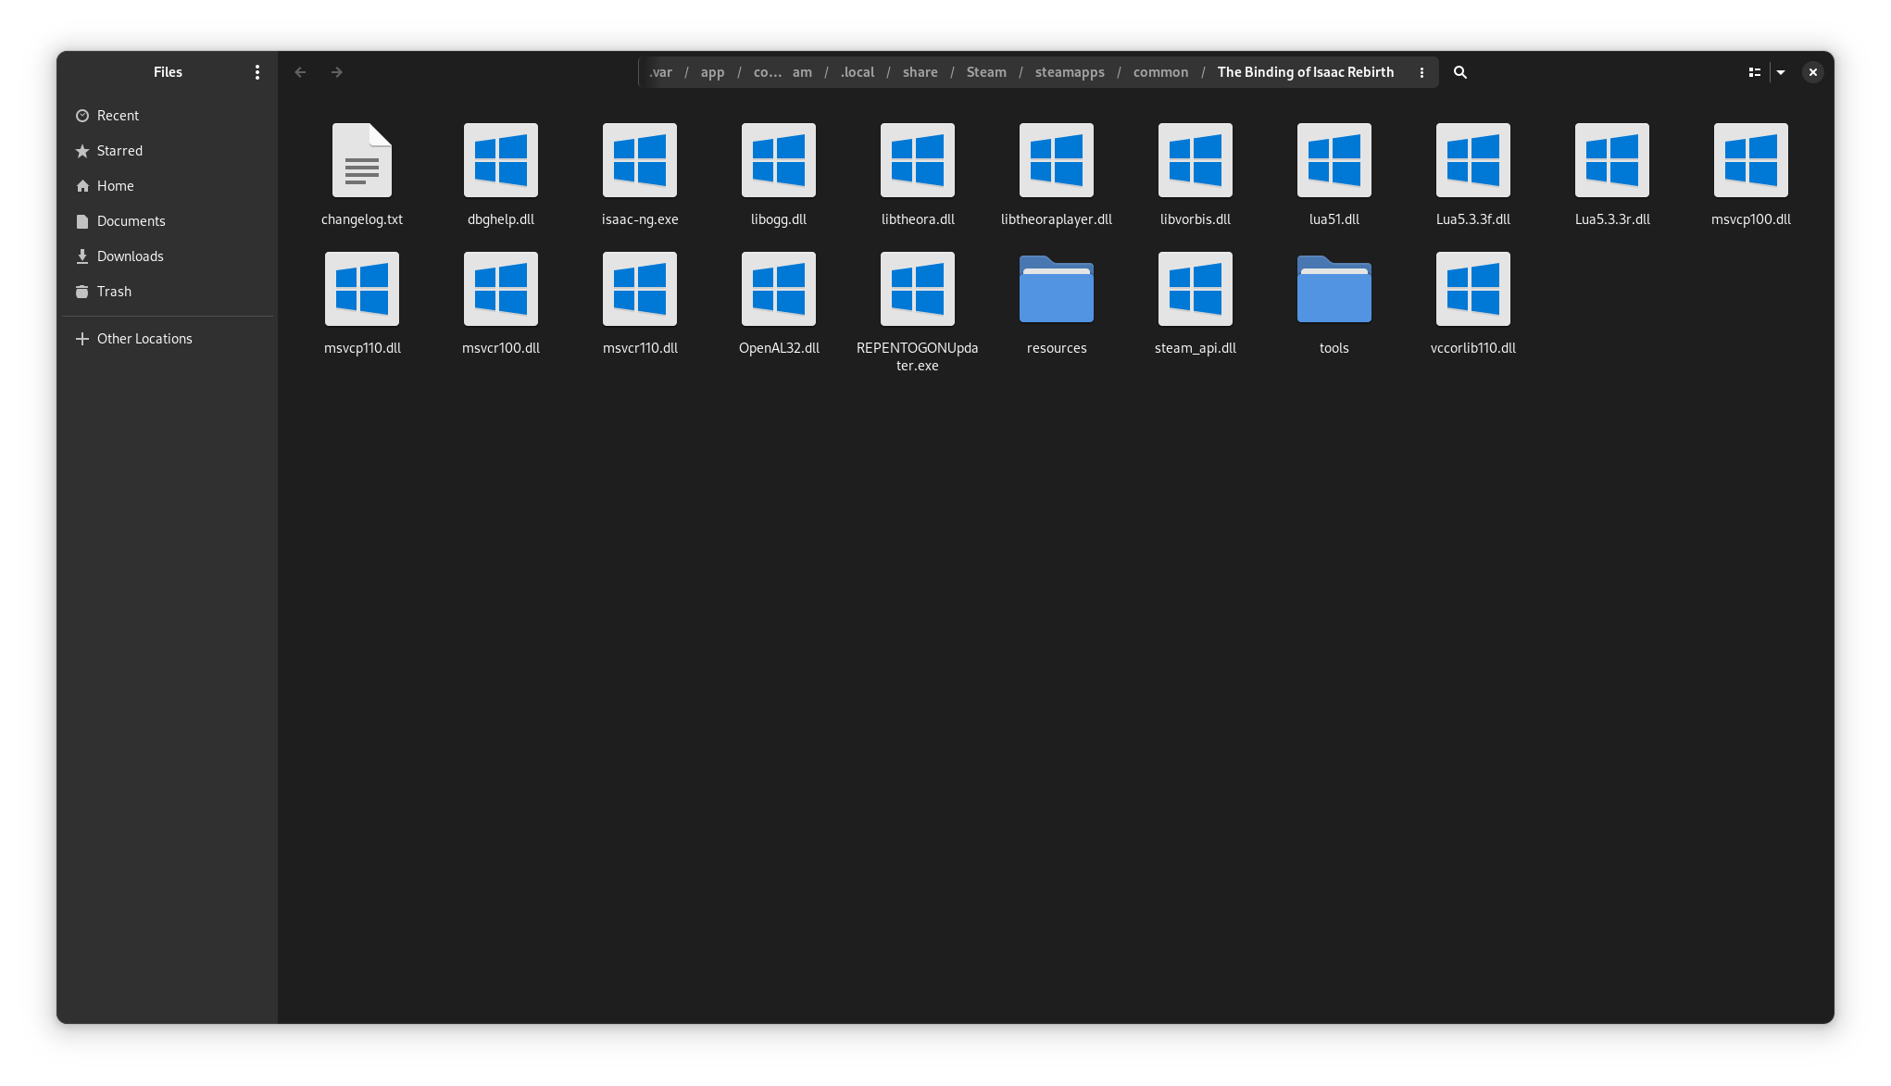Image resolution: width=1891 pixels, height=1086 pixels.
Task: Select the Lua5.3.3f.dll file icon
Action: pyautogui.click(x=1473, y=160)
